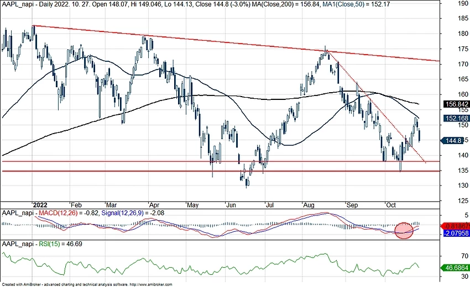Select the 2022 date axis label
The height and width of the screenshot is (287, 470).
(x=40, y=205)
